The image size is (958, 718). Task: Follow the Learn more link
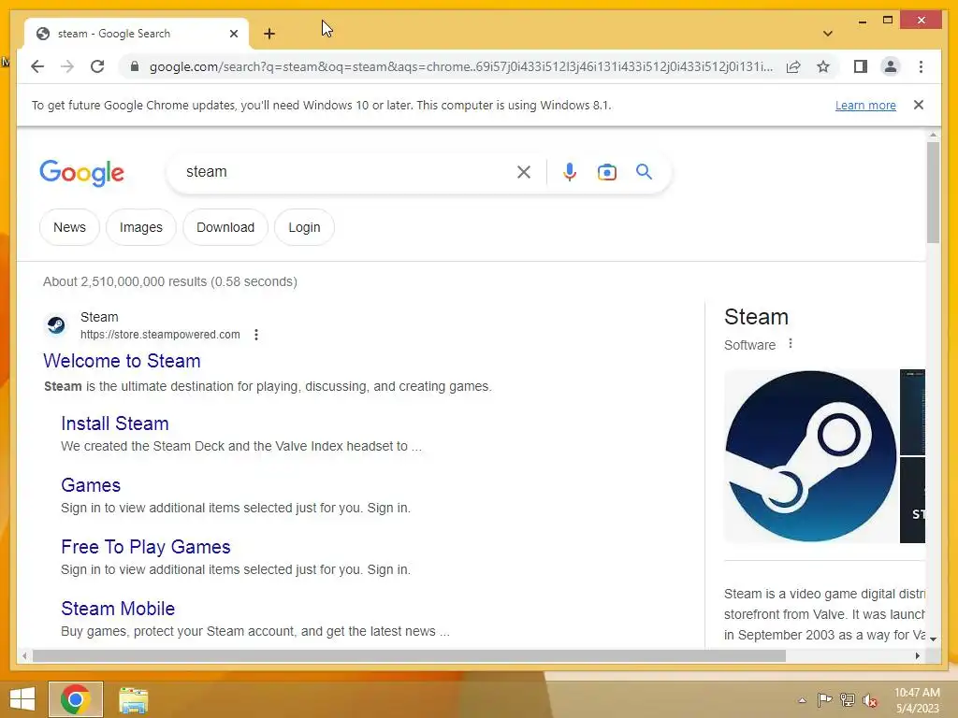865,105
